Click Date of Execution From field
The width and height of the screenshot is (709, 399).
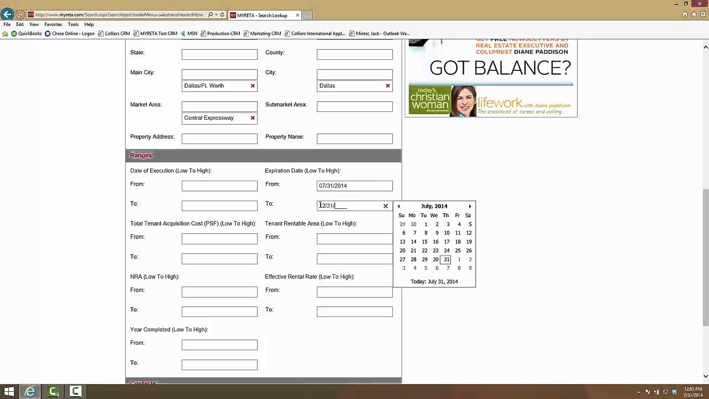[219, 186]
